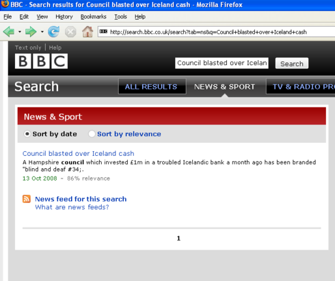Click the 13 Oct 2008 date text
This screenshot has width=335, height=281.
[x=40, y=178]
